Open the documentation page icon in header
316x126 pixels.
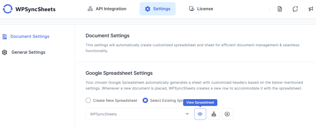(x=280, y=9)
